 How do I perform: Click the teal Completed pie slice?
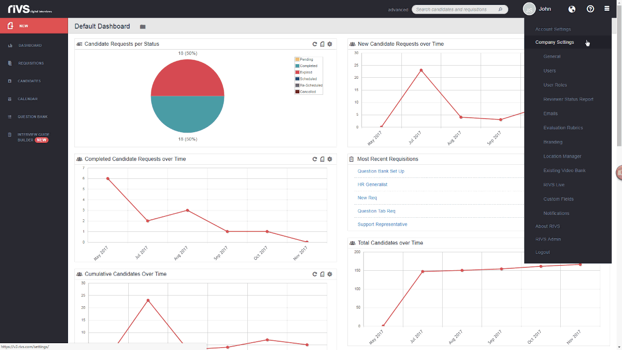click(188, 115)
